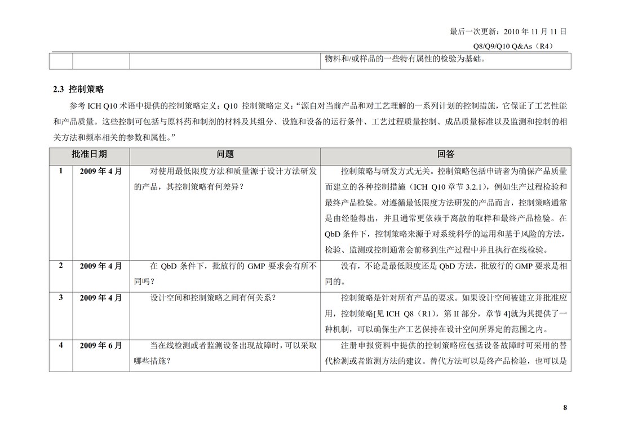Click the answer line starting 'QbD 条件下，控制策略来源于'
The image size is (620, 438).
446,234
